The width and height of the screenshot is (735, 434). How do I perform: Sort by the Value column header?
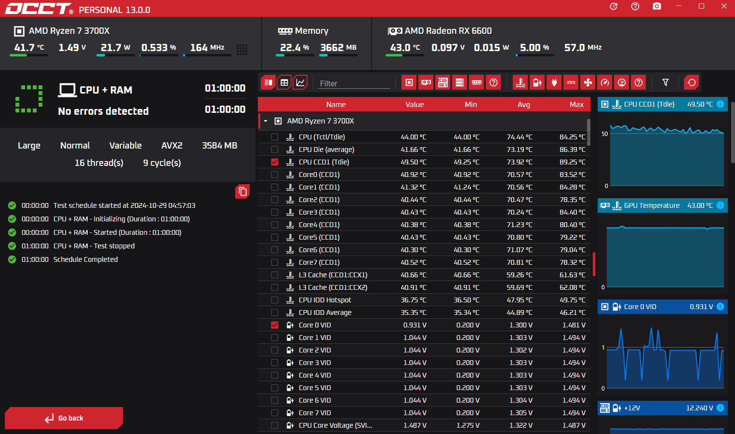tap(414, 105)
